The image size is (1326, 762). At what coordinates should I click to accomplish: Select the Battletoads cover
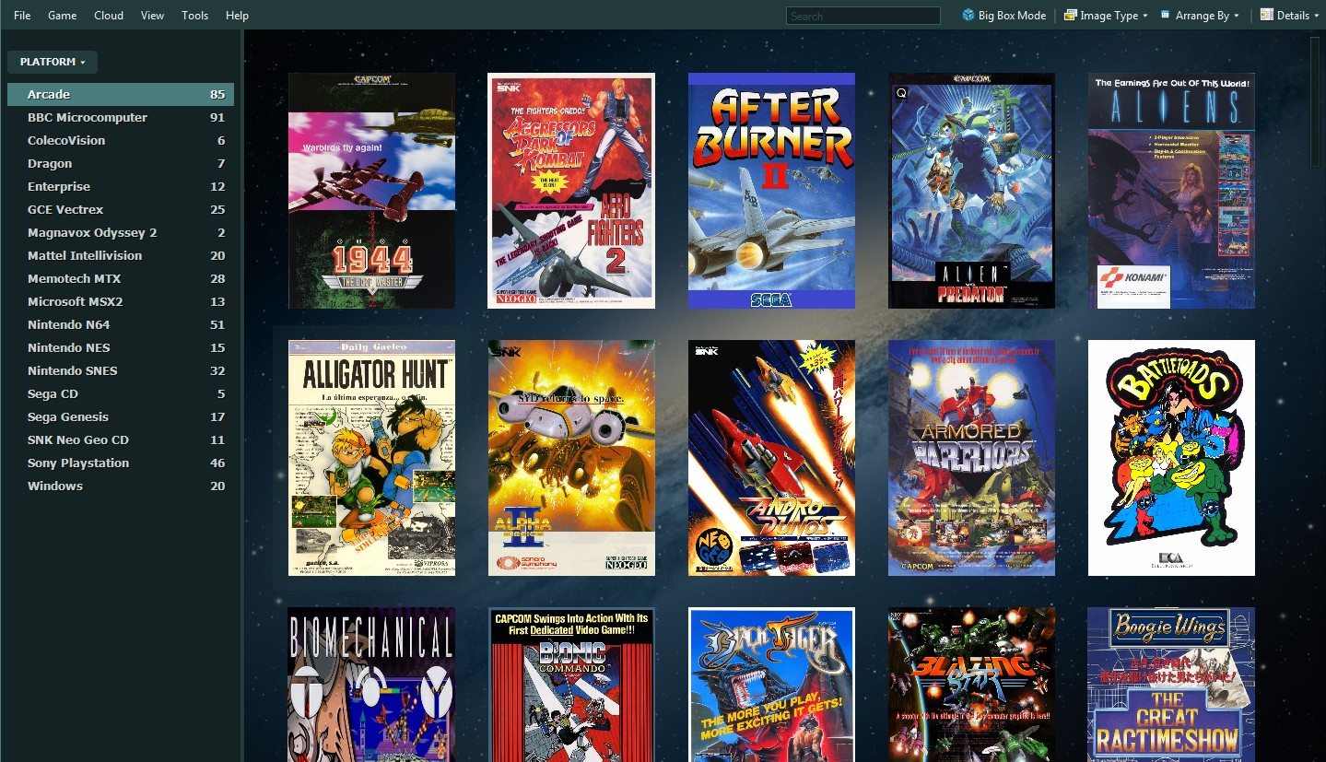[x=1171, y=458]
